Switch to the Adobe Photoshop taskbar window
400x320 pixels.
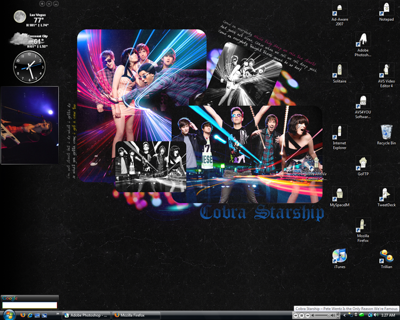pos(86,315)
